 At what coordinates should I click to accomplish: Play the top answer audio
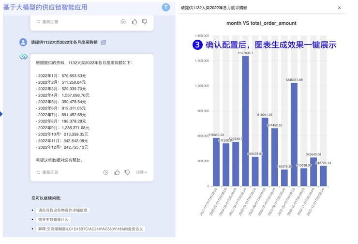[123, 22]
